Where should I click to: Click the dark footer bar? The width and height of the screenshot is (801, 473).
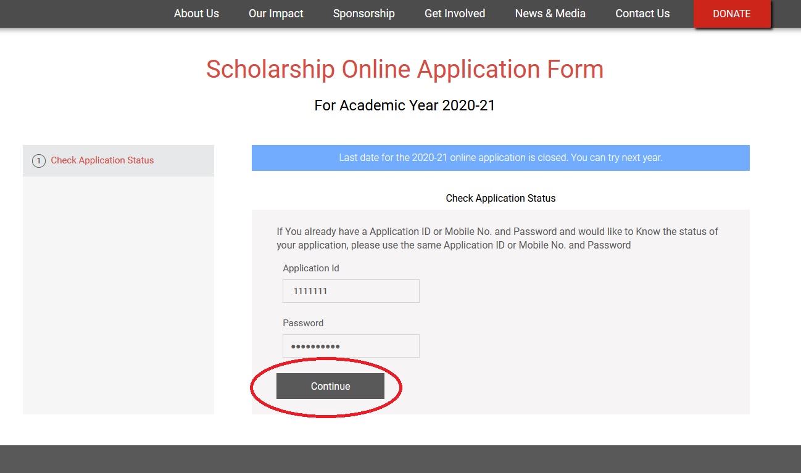pos(400,459)
